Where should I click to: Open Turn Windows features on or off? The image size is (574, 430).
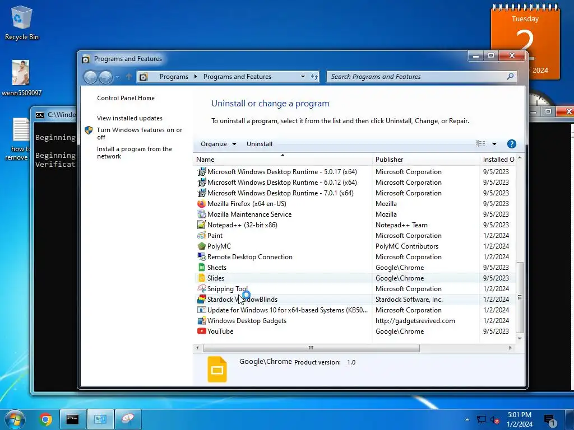139,133
